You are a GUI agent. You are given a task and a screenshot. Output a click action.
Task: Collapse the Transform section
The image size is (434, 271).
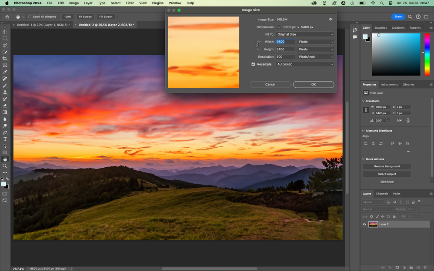click(363, 101)
